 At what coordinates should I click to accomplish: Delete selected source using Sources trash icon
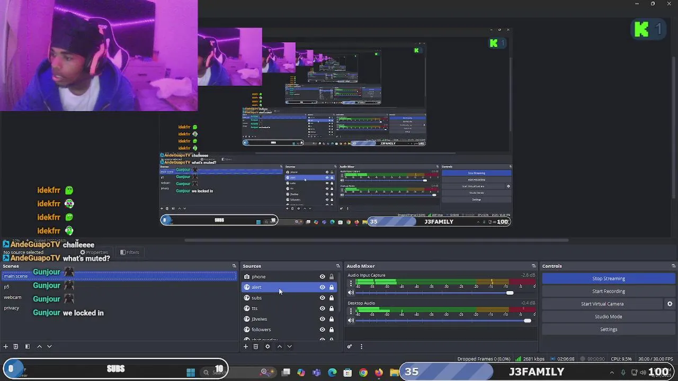click(256, 347)
